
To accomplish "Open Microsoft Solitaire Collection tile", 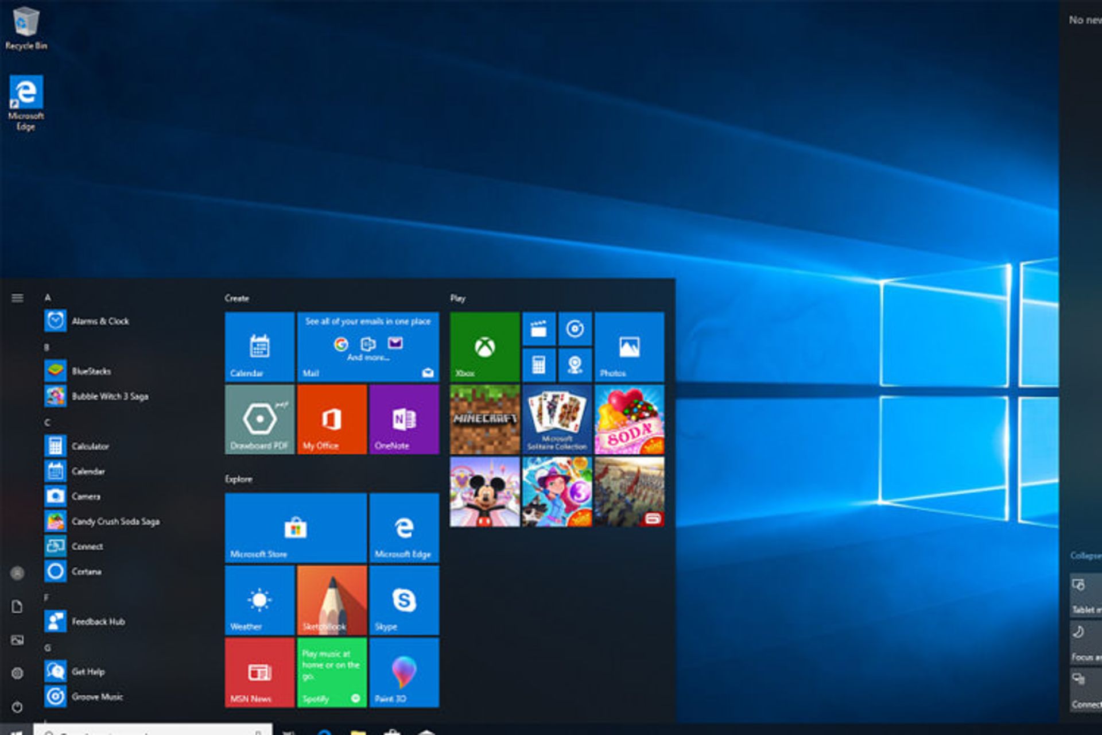I will tap(557, 419).
